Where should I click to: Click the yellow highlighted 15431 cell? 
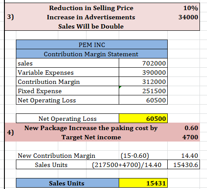143,183
